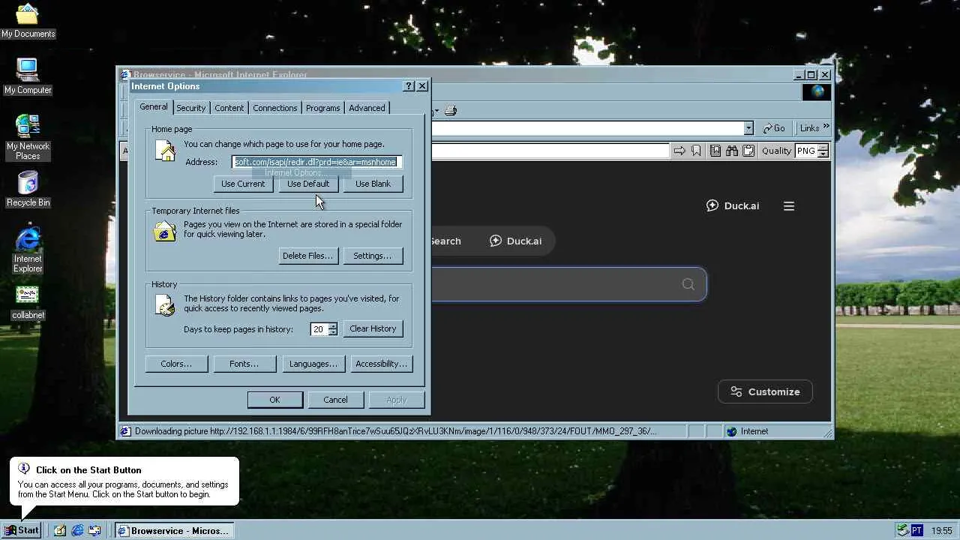Viewport: 960px width, 540px height.
Task: Open the Connections tab
Action: tap(275, 108)
